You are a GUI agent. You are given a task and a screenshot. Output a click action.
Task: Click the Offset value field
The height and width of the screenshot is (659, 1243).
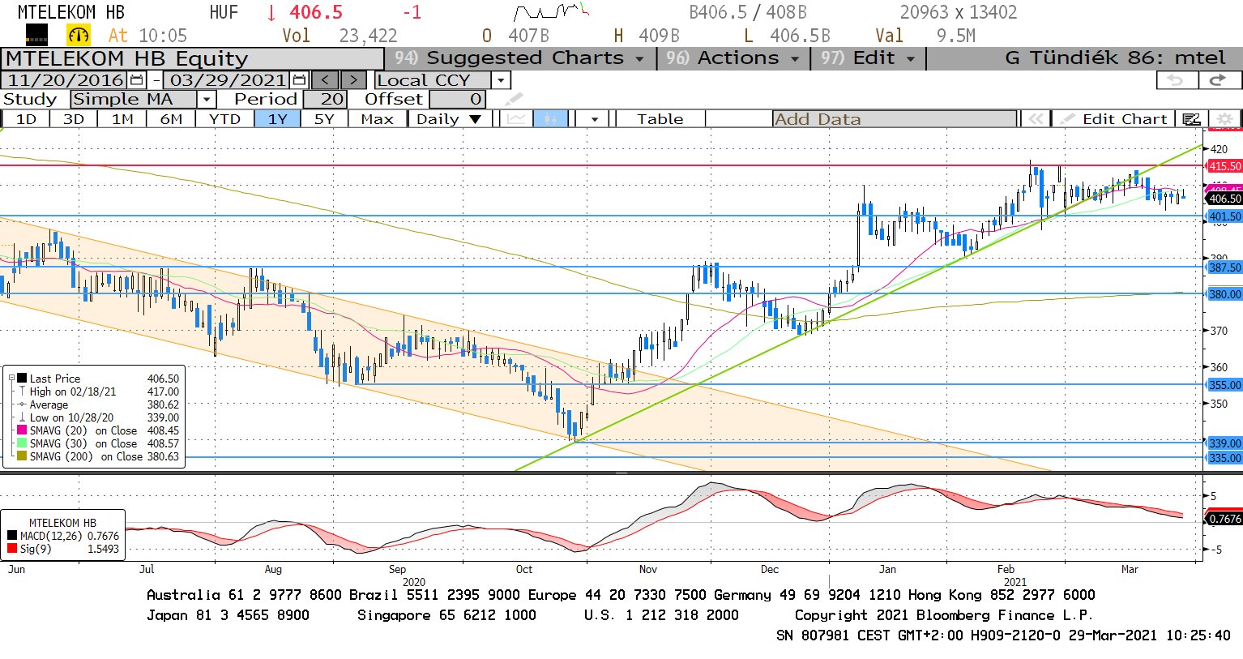pyautogui.click(x=458, y=99)
